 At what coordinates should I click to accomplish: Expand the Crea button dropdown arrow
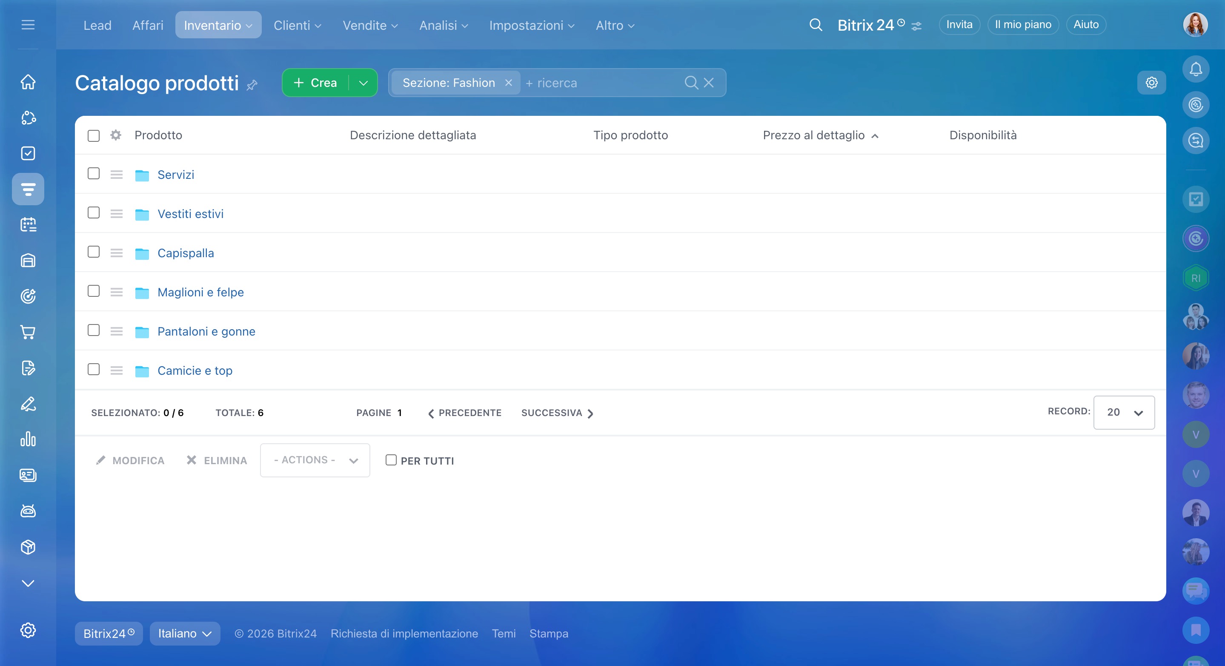[363, 83]
